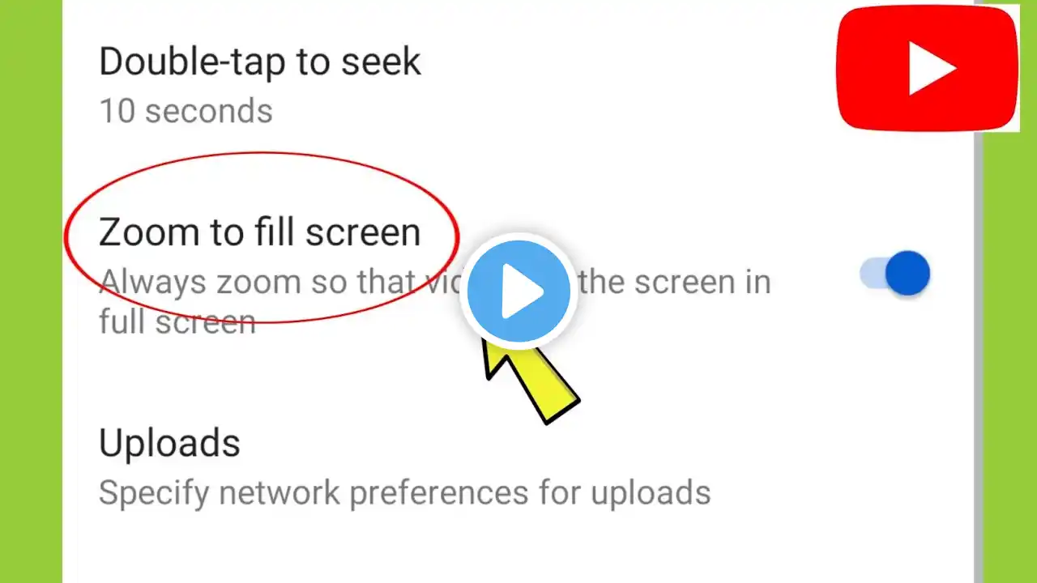Click the green border on the right edge
This screenshot has height=583, width=1037.
point(1010,356)
